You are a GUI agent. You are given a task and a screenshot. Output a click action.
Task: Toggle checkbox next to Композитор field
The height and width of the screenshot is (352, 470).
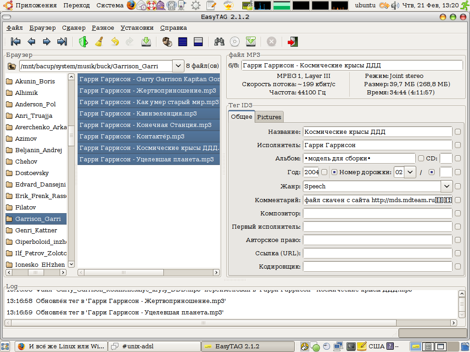(x=458, y=214)
